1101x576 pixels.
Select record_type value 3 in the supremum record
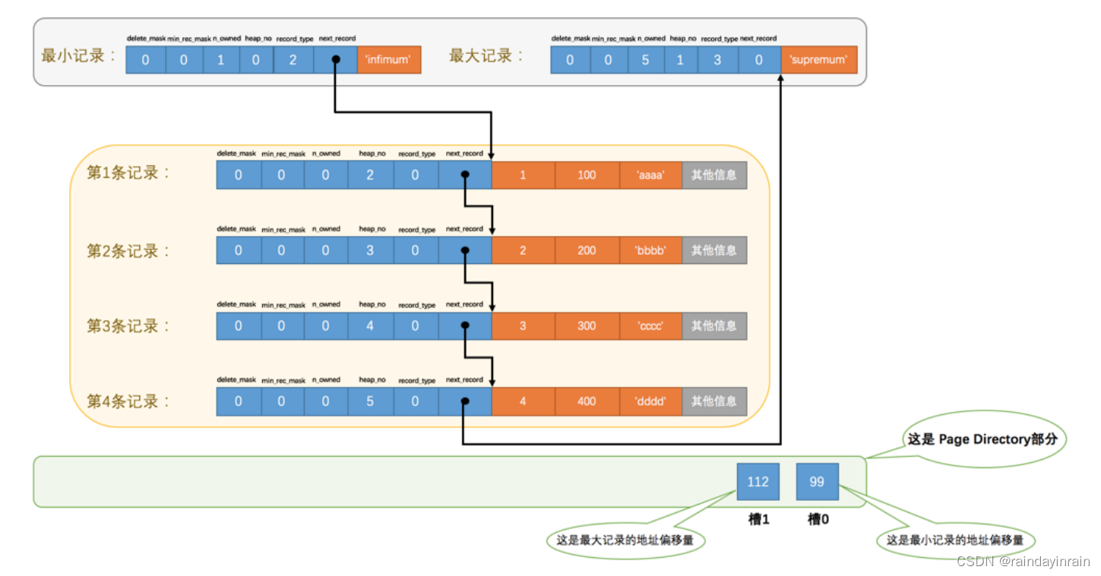click(717, 60)
